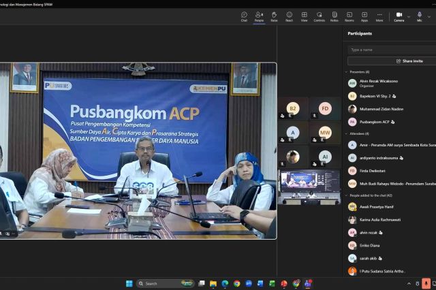Click the Share invite button
The width and height of the screenshot is (436, 290).
point(409,61)
